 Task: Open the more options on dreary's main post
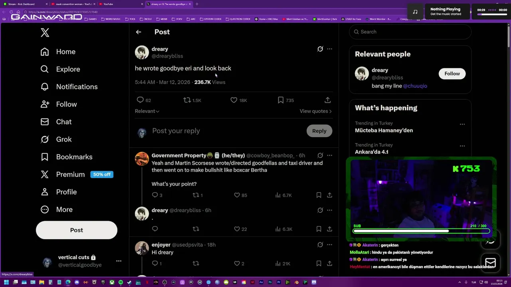click(x=329, y=49)
